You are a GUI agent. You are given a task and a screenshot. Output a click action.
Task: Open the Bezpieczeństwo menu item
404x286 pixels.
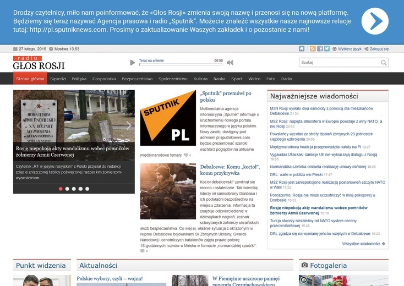(x=137, y=79)
